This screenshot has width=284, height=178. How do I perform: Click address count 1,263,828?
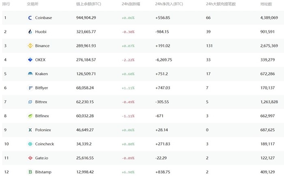[269, 102]
